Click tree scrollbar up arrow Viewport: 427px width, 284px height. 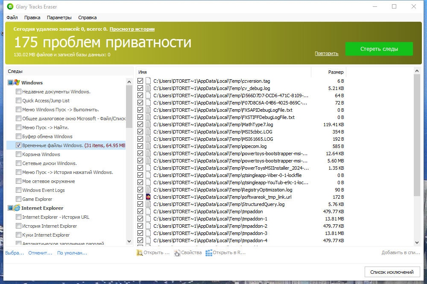click(x=129, y=82)
